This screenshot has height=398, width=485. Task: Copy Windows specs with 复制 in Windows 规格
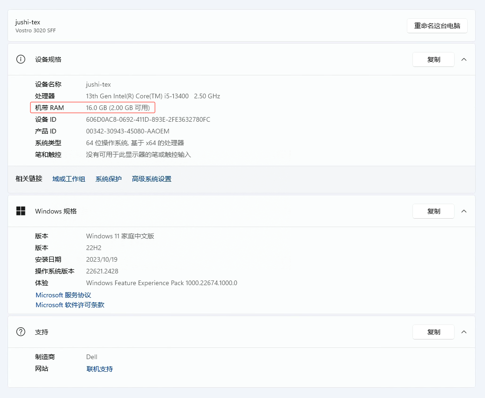tap(434, 211)
